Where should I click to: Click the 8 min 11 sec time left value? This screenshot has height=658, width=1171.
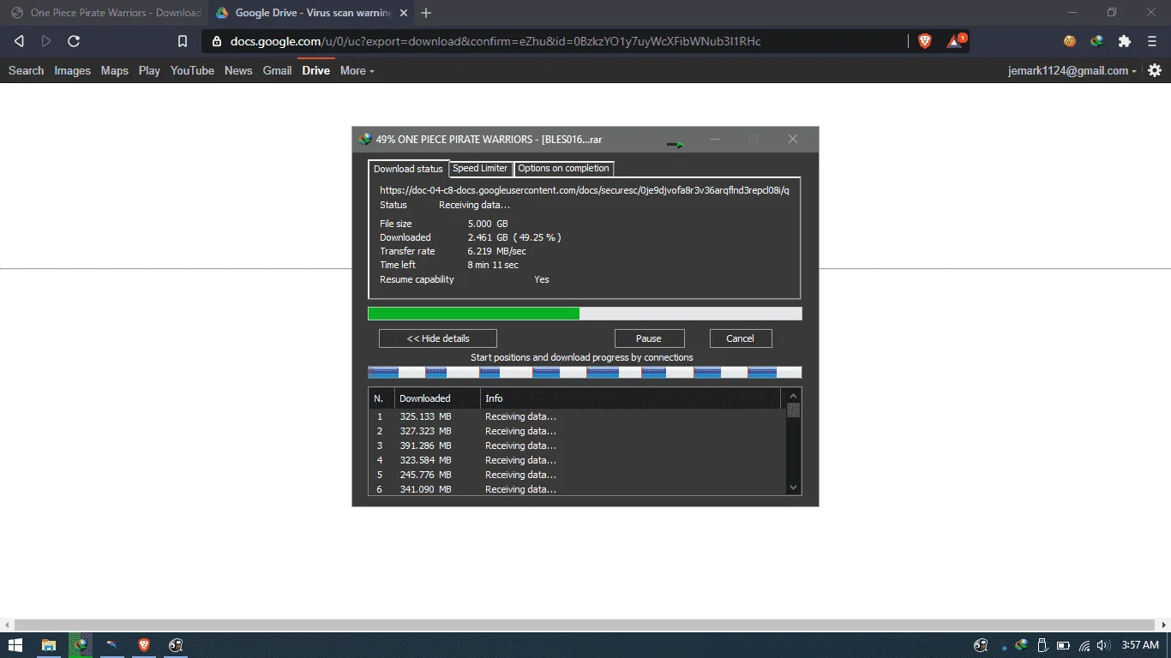pyautogui.click(x=493, y=266)
